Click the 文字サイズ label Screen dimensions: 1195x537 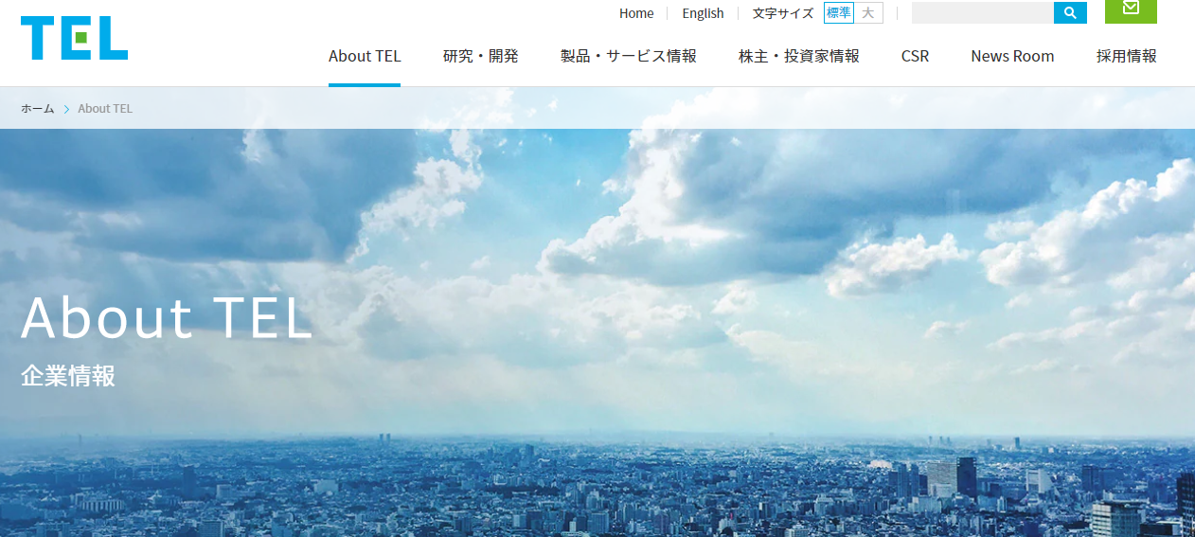point(783,13)
